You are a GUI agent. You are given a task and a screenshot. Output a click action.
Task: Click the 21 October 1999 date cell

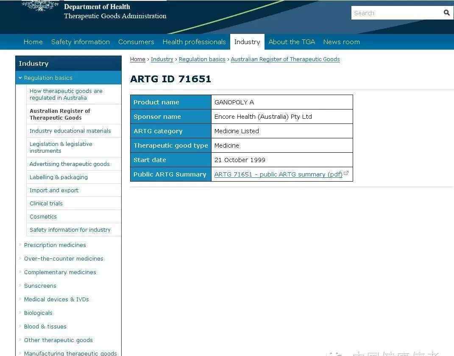(x=282, y=160)
